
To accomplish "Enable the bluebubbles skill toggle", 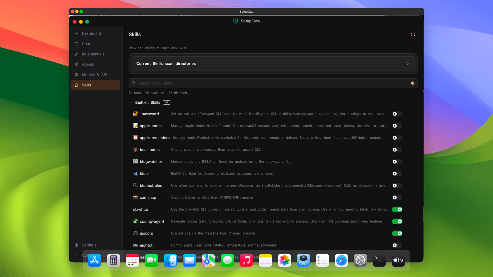I will coord(397,186).
